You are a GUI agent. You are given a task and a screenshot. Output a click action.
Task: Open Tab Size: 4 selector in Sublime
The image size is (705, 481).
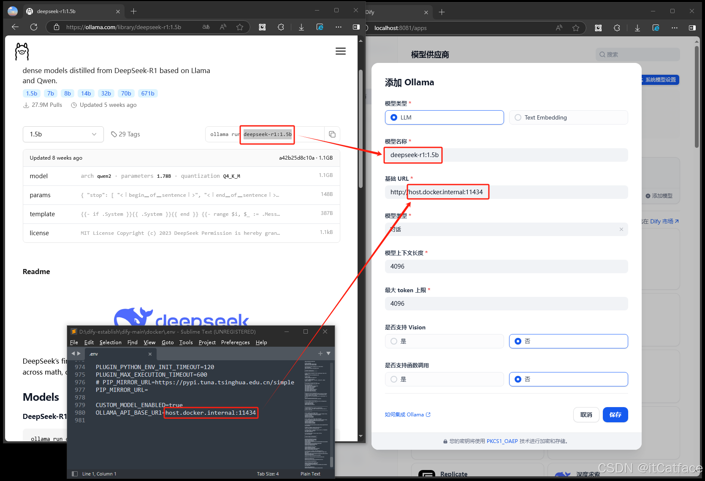[x=268, y=474]
